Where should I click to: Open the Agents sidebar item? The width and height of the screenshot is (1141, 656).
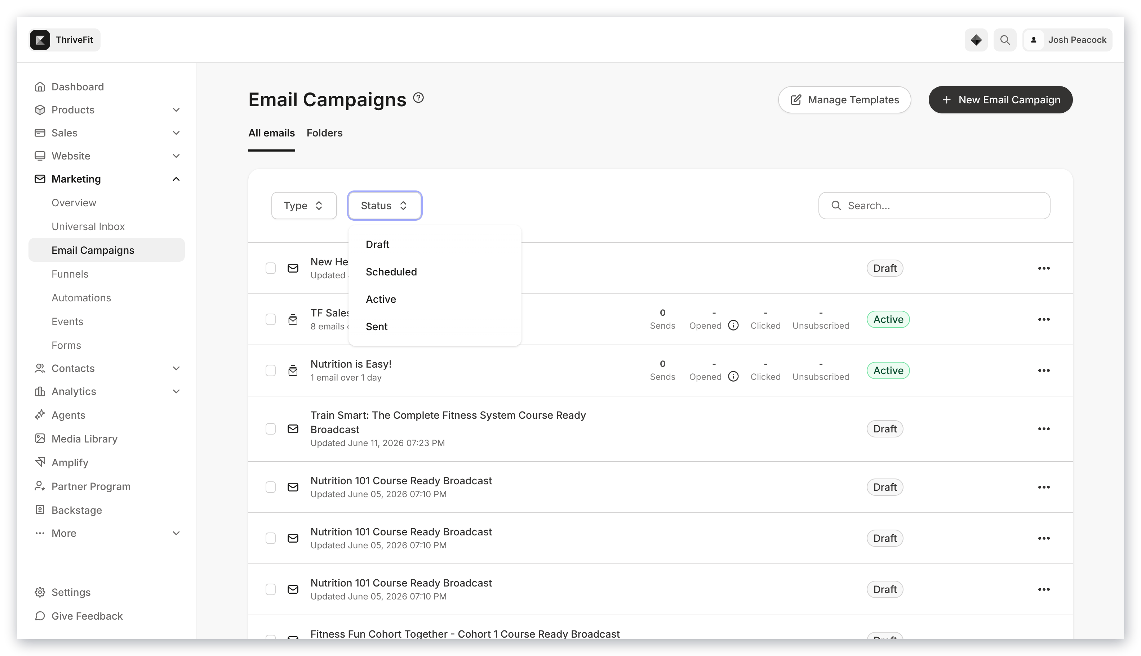click(68, 415)
